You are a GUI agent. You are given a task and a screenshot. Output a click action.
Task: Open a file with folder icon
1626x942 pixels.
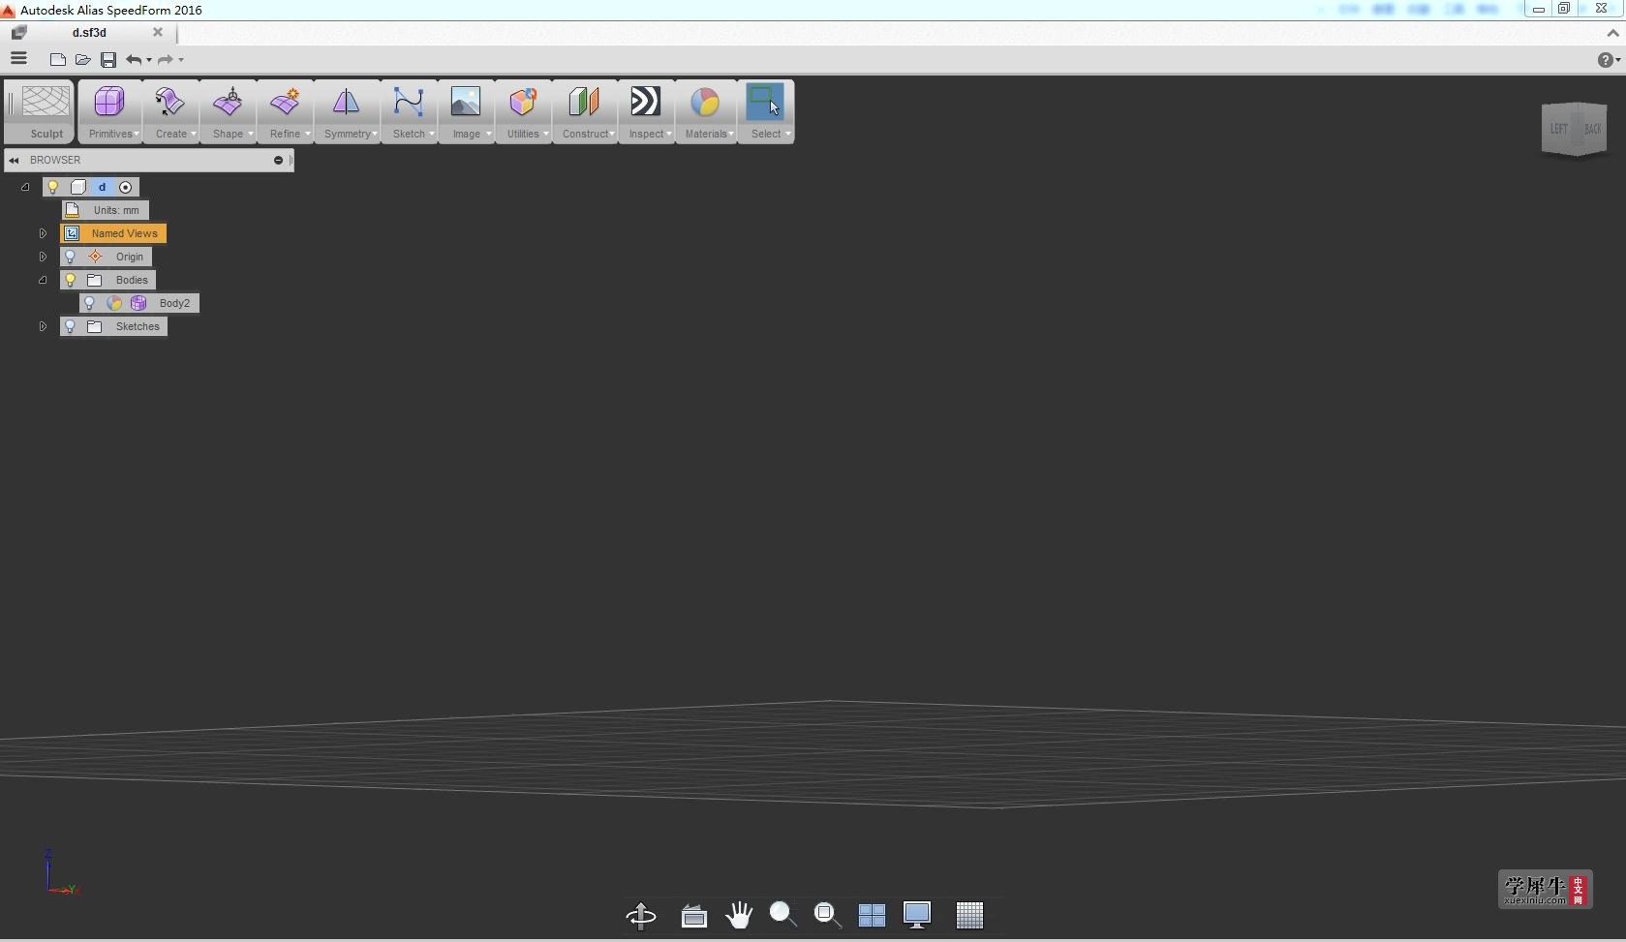(83, 60)
